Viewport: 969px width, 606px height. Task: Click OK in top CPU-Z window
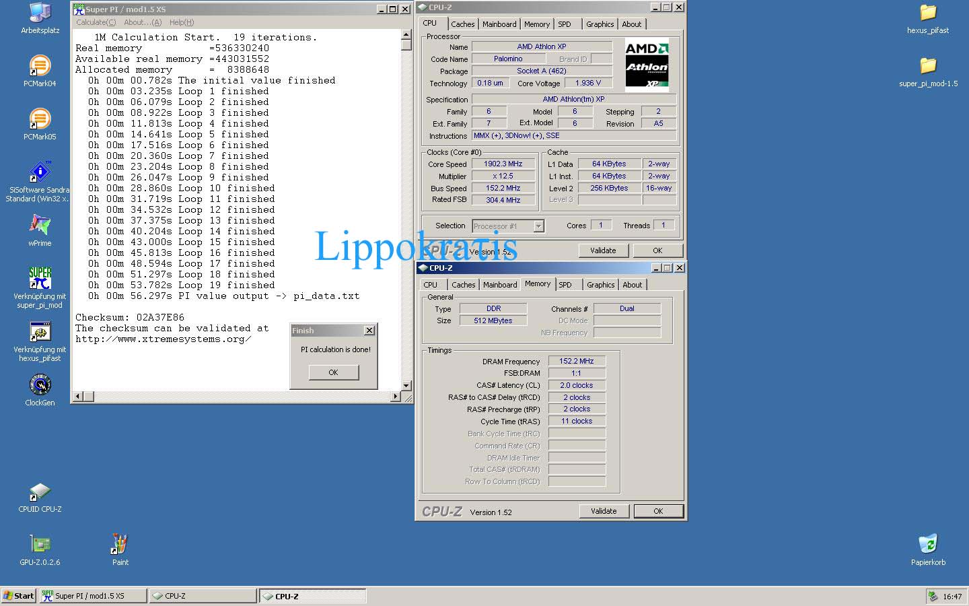point(658,250)
